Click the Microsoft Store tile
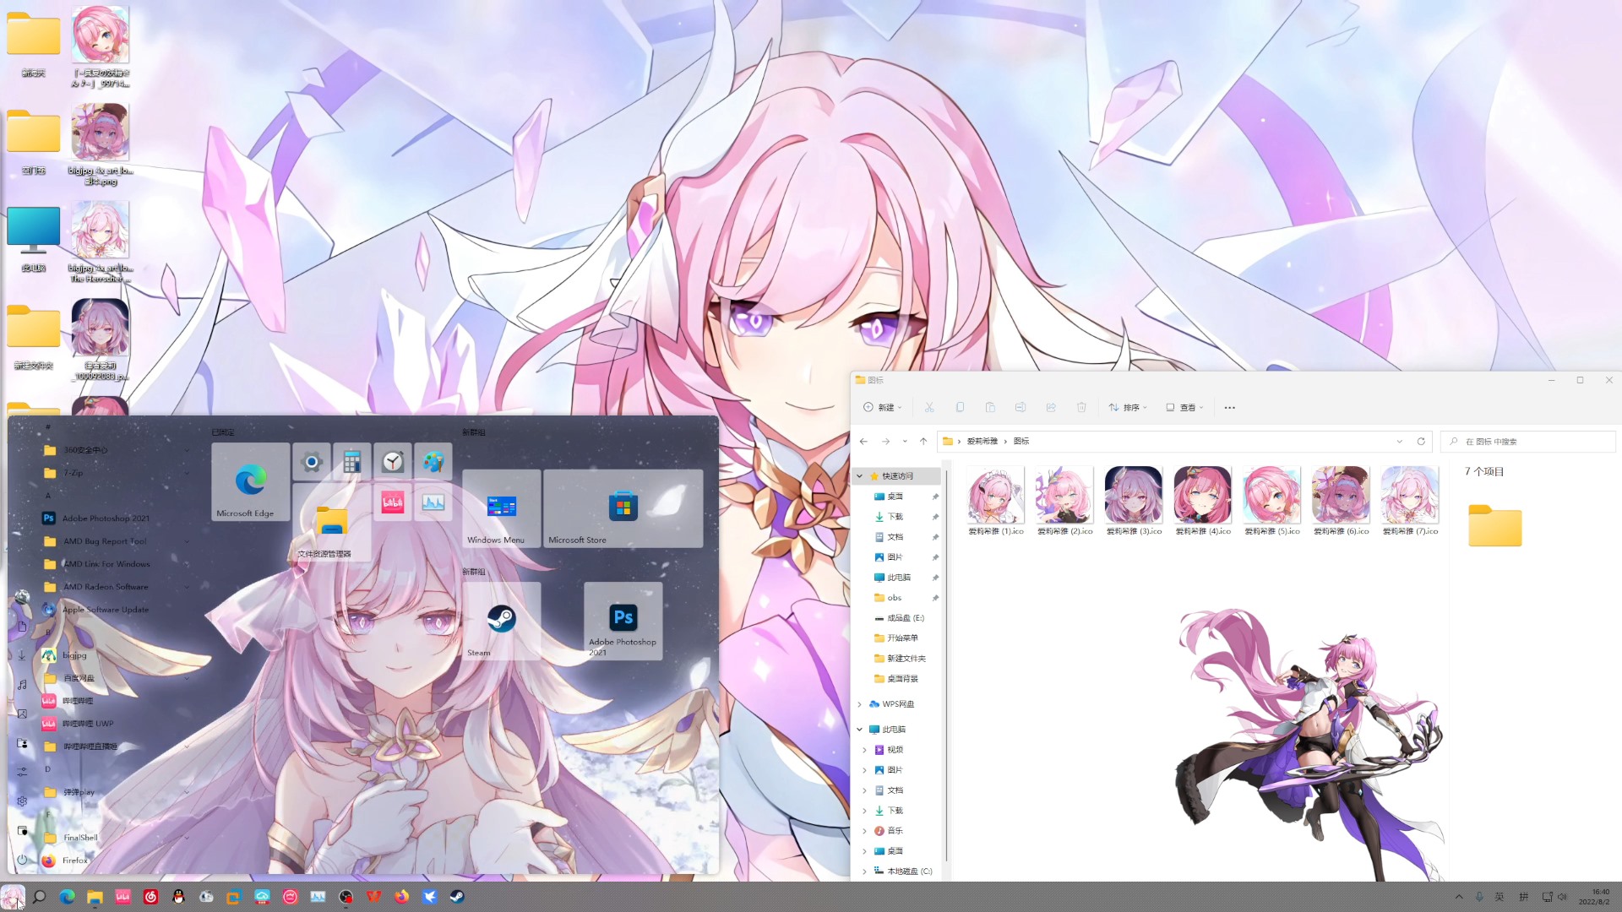Image resolution: width=1622 pixels, height=912 pixels. pyautogui.click(x=623, y=508)
